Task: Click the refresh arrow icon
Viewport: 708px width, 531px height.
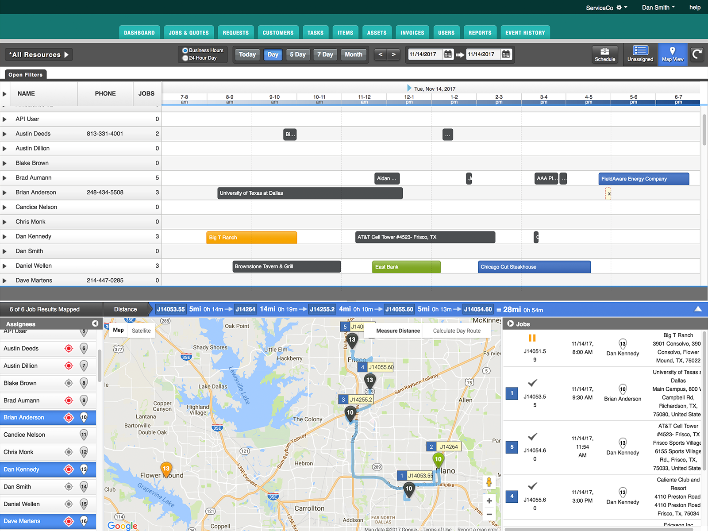Action: click(x=697, y=54)
